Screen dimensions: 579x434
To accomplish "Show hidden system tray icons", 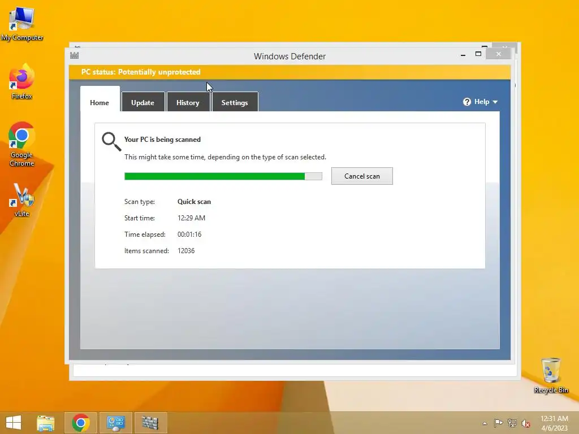I will (x=485, y=423).
